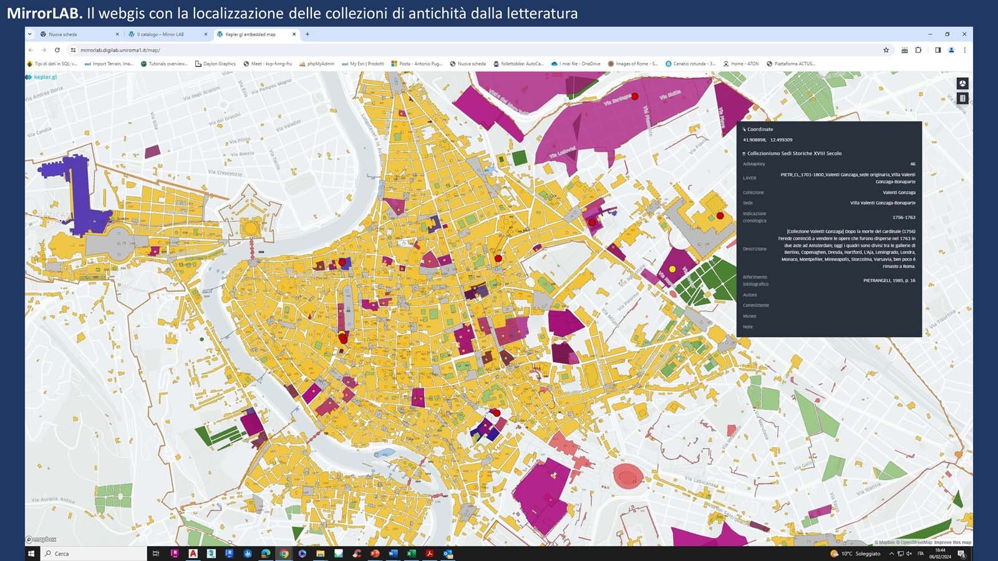
Task: Show the map legend panel
Action: coord(962,98)
